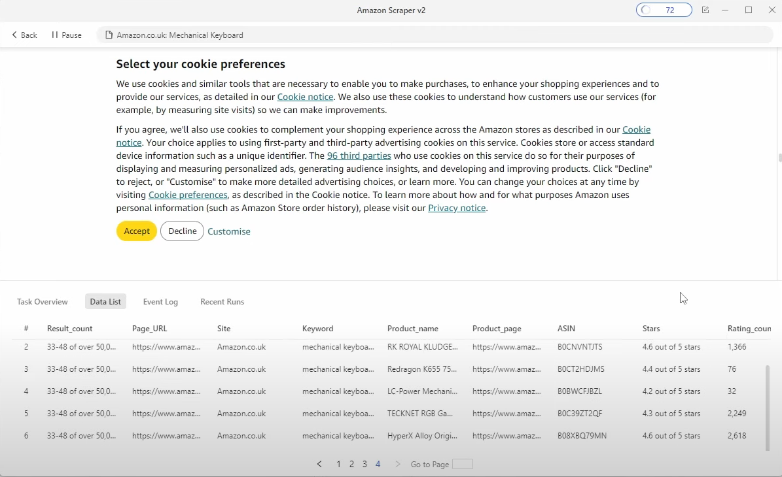This screenshot has width=782, height=477.
Task: Click the Product_page column header
Action: (x=497, y=329)
